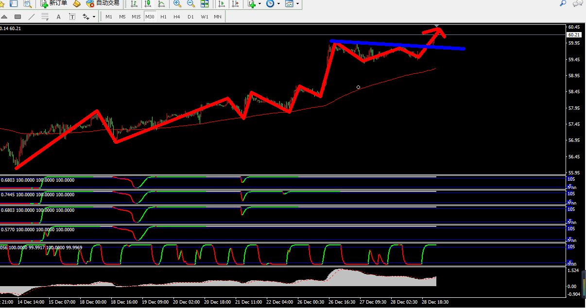Toggle chart shift from right edge
The height and width of the screenshot is (308, 586).
click(235, 4)
